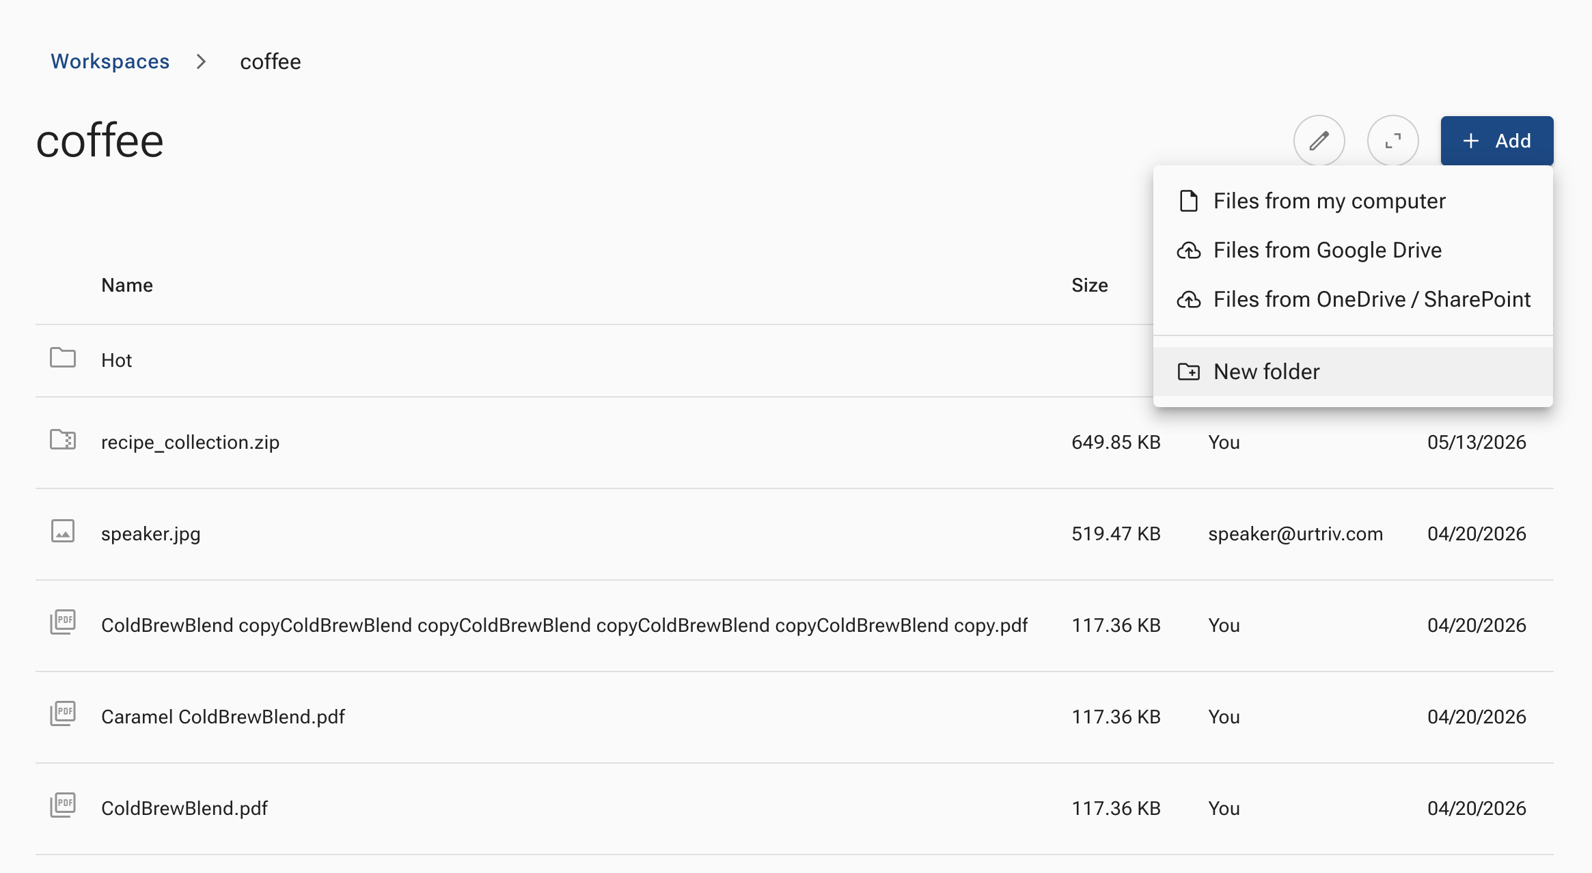Click the cloud upload icon for OneDrive
This screenshot has width=1592, height=873.
tap(1189, 300)
